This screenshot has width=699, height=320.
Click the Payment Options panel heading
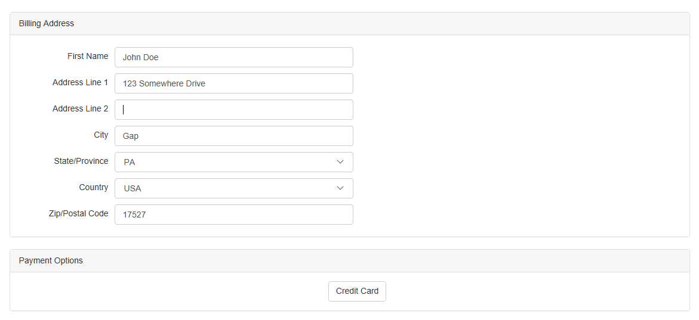51,260
